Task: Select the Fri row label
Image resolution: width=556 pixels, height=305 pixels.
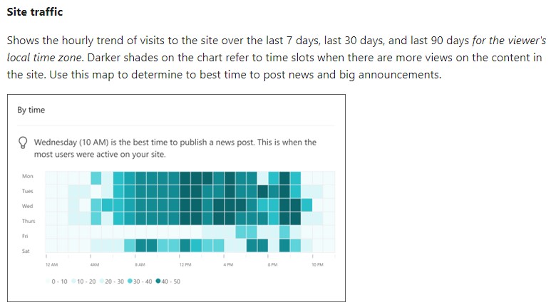Action: (x=26, y=236)
